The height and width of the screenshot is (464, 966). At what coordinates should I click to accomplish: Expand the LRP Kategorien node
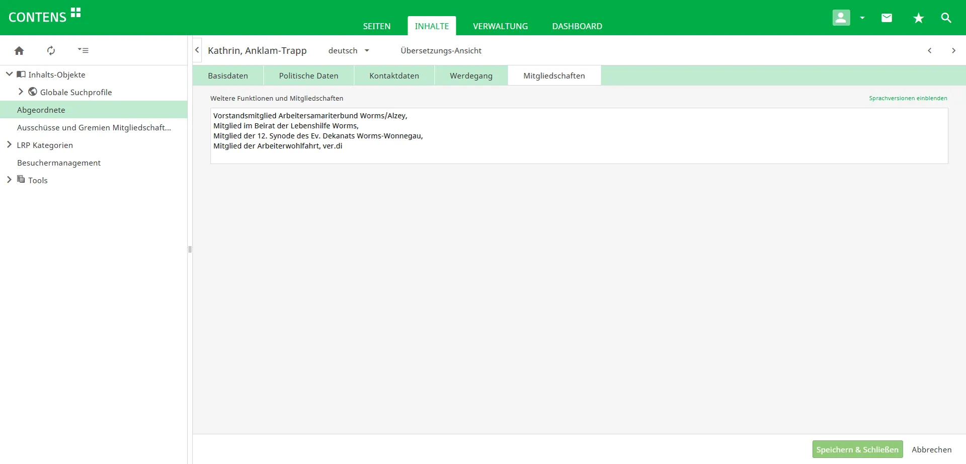click(x=9, y=145)
